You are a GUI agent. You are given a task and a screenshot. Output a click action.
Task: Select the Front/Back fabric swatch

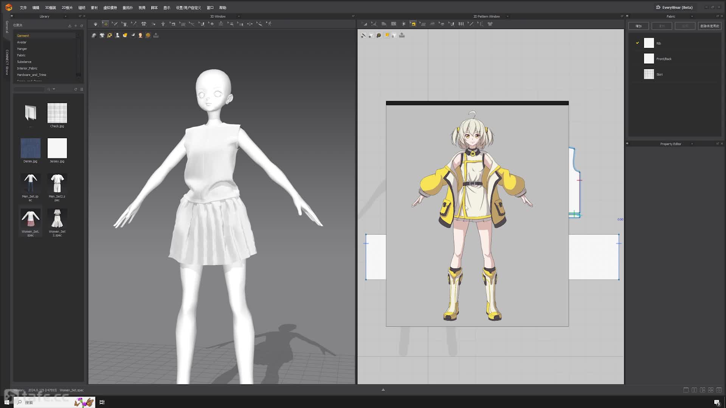coord(649,59)
